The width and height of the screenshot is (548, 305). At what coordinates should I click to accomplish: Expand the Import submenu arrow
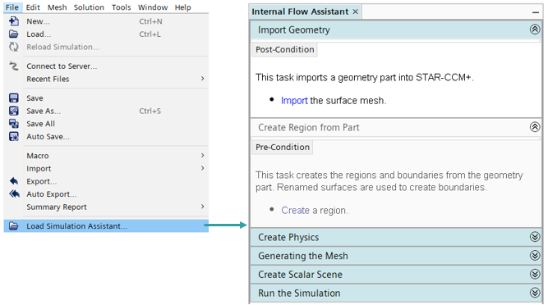pos(202,168)
